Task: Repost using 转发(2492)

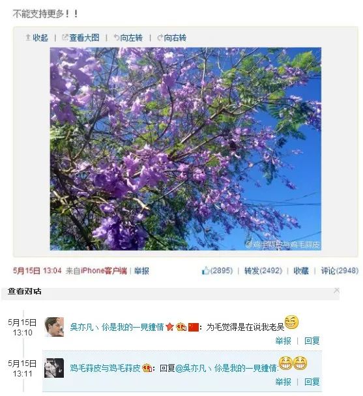Action: tap(263, 271)
